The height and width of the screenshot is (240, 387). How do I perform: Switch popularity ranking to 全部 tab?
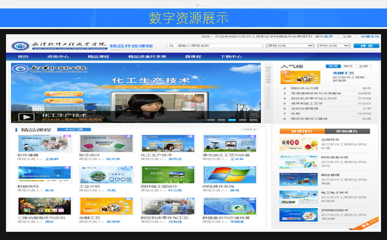click(x=364, y=66)
